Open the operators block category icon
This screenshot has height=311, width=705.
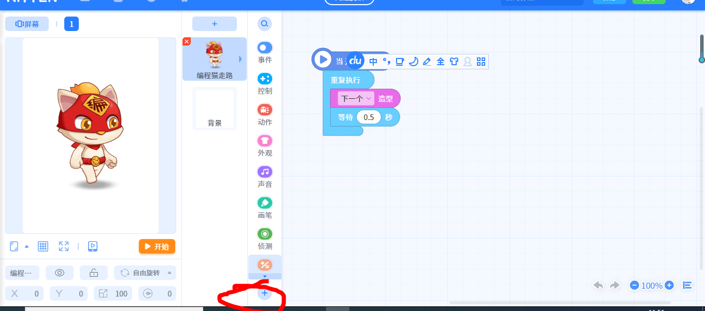pyautogui.click(x=265, y=265)
